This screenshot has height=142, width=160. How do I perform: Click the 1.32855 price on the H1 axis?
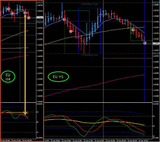tap(156, 50)
